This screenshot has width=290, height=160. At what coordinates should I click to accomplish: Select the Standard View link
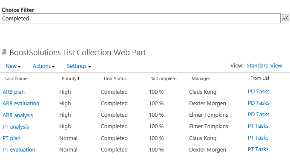pyautogui.click(x=264, y=66)
